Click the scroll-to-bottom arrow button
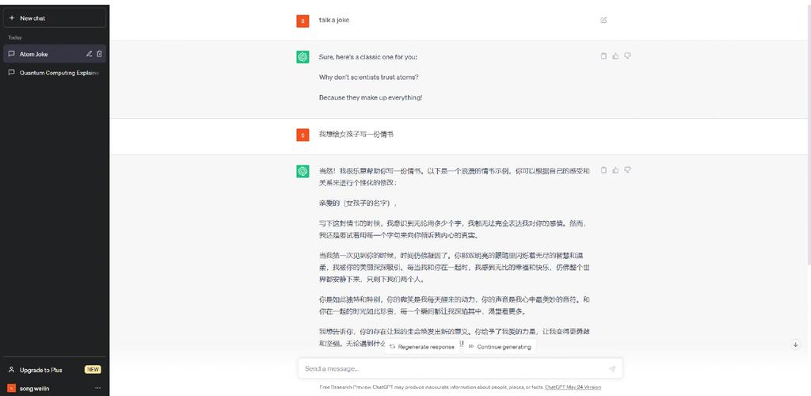The image size is (811, 396). pyautogui.click(x=795, y=345)
